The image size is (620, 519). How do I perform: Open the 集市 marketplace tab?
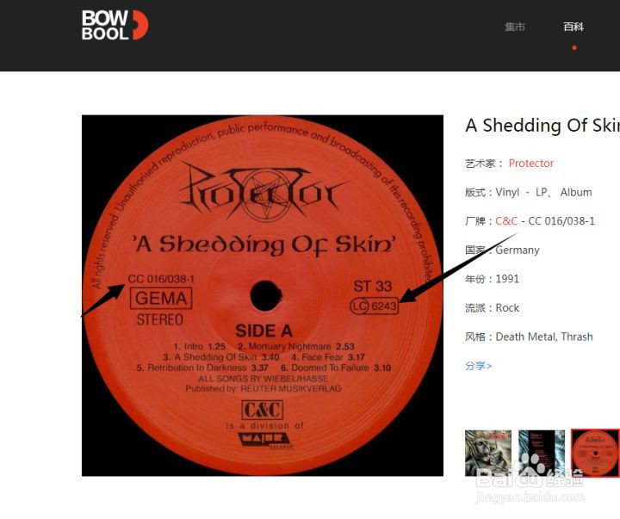pyautogui.click(x=515, y=27)
